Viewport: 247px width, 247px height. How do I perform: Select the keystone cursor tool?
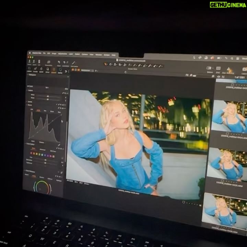pyautogui.click(x=129, y=65)
